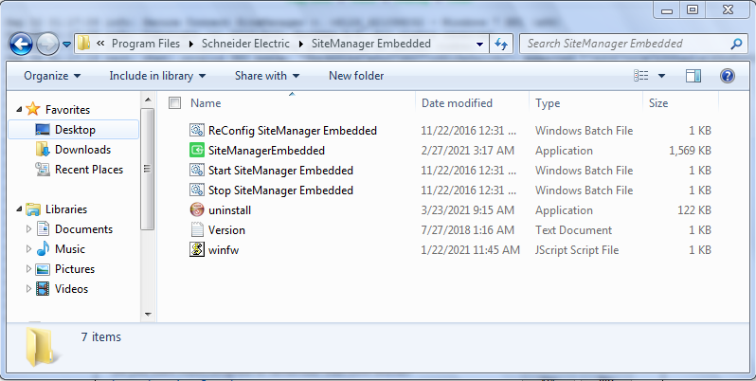Collapse the Libraries group
The image size is (756, 381).
click(19, 209)
